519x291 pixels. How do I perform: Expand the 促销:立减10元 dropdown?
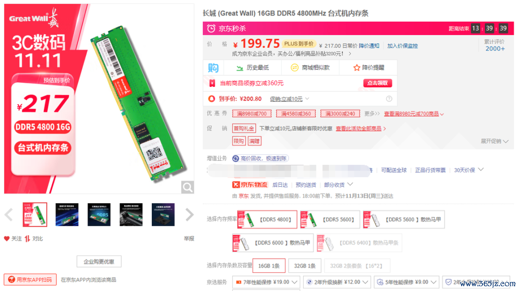click(290, 99)
